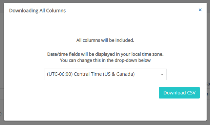Click the "All columns will be included." message

pos(105,40)
